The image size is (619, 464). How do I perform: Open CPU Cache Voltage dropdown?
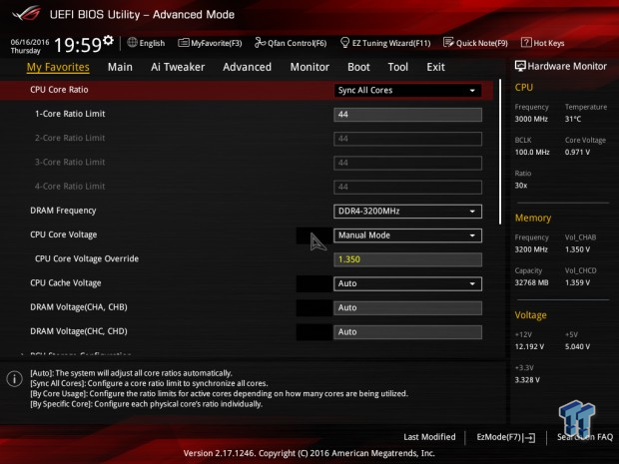click(407, 283)
